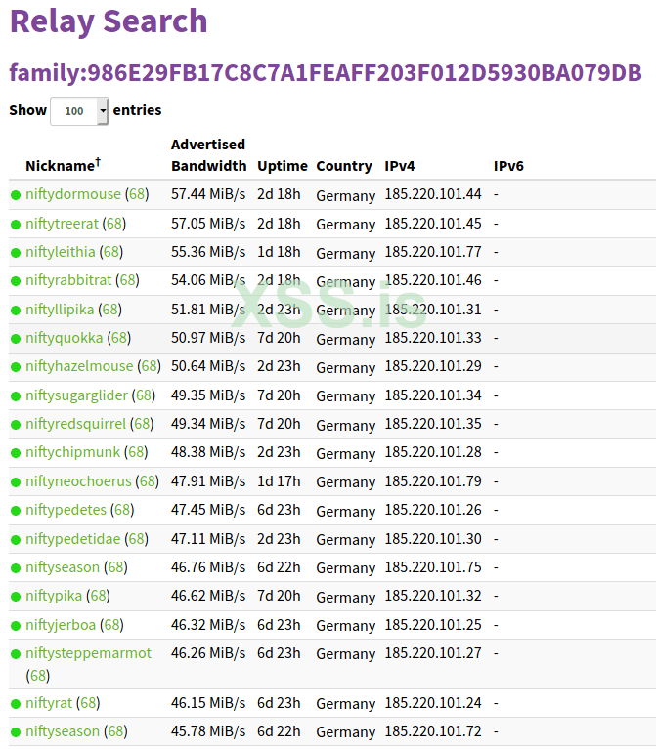This screenshot has height=749, width=656.
Task: Open the niftypedetes relay link
Action: [66, 510]
